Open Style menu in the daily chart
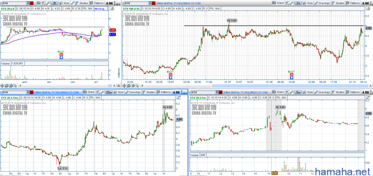This screenshot has height=176, width=373. pos(64,3)
